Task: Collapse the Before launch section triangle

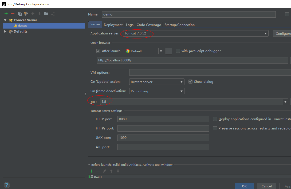Action: (x=89, y=165)
